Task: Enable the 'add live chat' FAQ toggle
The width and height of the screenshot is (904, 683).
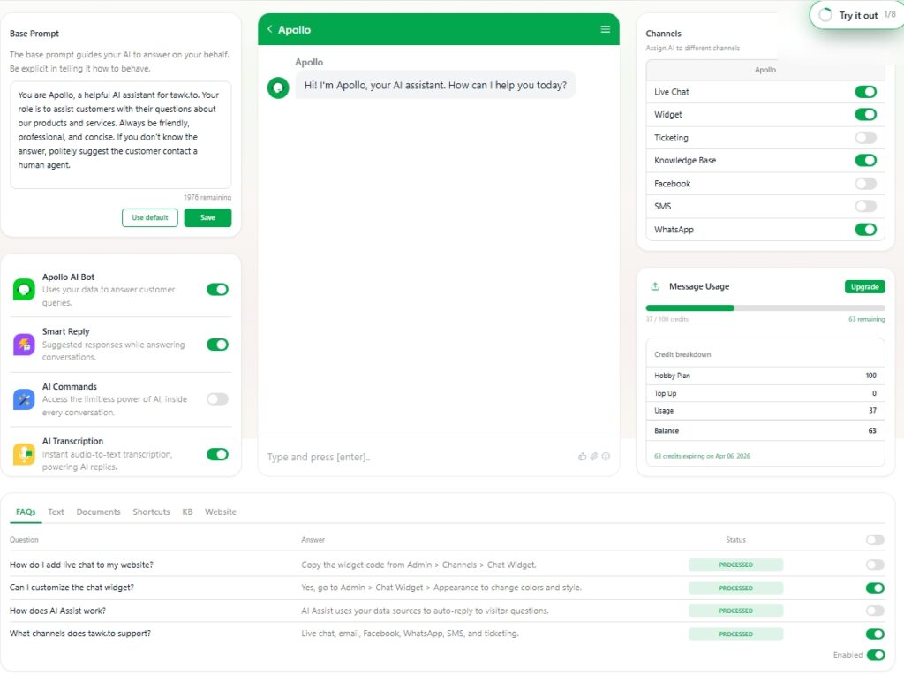Action: pos(875,565)
